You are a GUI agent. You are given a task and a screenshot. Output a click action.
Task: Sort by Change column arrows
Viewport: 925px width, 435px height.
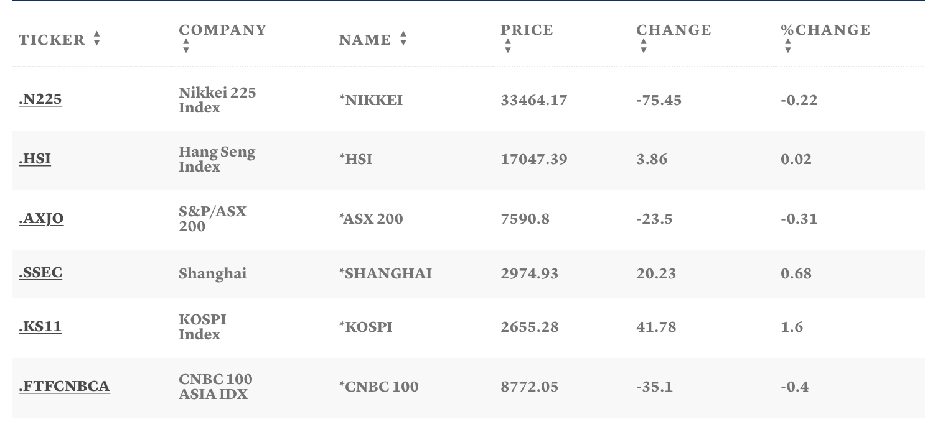[x=643, y=46]
